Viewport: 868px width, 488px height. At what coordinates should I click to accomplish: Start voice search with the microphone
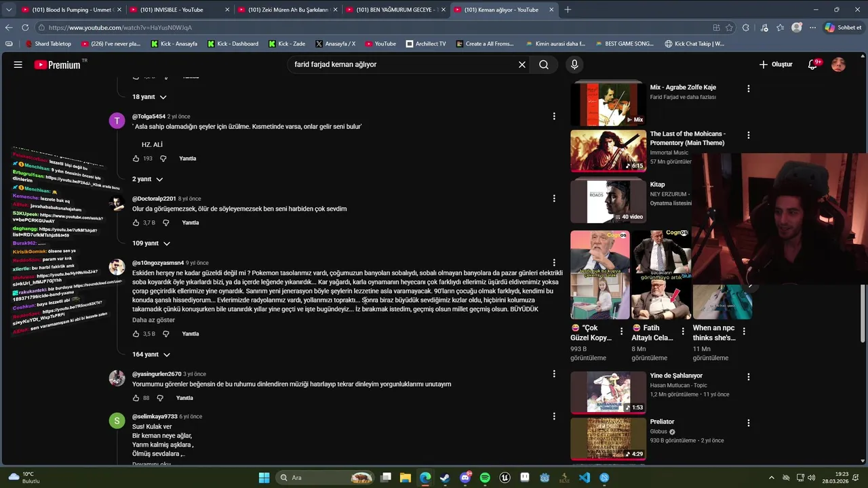pyautogui.click(x=574, y=64)
